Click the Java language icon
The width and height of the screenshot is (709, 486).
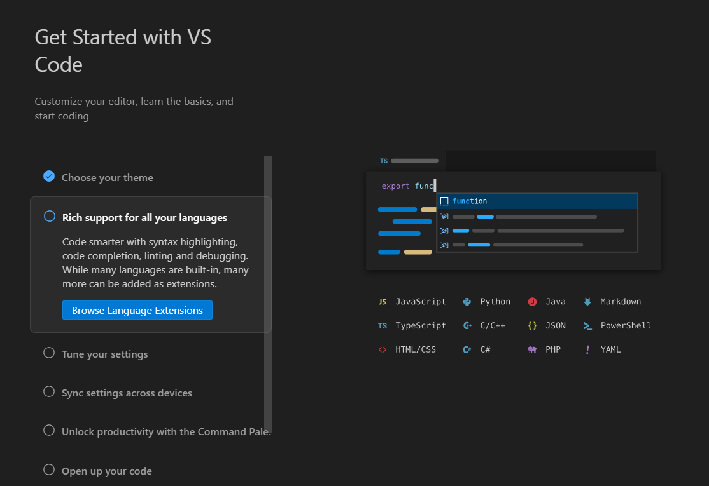click(532, 302)
